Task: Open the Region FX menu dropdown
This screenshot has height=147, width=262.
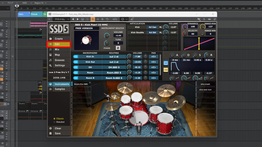Action: point(40,3)
